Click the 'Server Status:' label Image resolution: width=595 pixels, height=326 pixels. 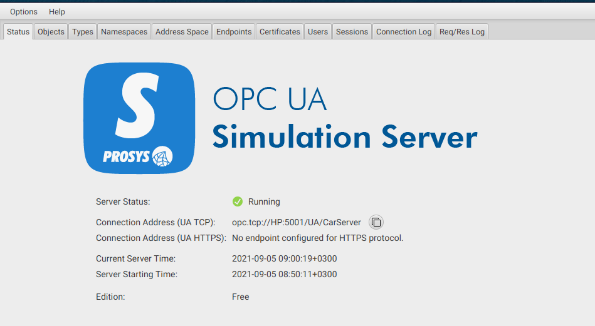click(x=123, y=202)
